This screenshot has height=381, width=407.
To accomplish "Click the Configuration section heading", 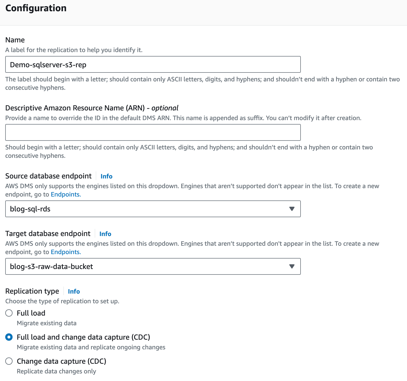I will click(36, 8).
